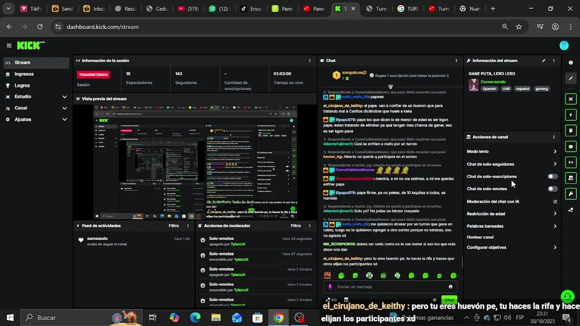The image size is (580, 326).
Task: Click the gaming tag chip
Action: (541, 89)
